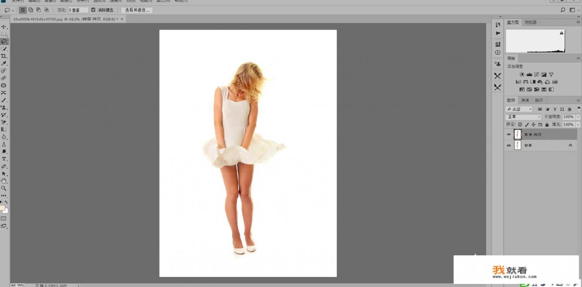The image size is (582, 287).
Task: Select the Pen tool
Action: (4, 166)
